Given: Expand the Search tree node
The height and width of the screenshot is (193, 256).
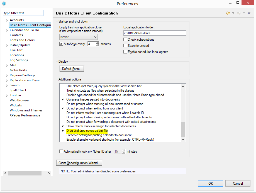Looking at the screenshot, I should coord(7,85).
